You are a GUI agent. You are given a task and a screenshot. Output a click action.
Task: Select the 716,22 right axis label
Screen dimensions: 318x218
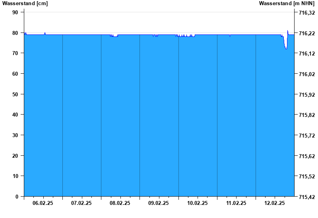click(306, 33)
